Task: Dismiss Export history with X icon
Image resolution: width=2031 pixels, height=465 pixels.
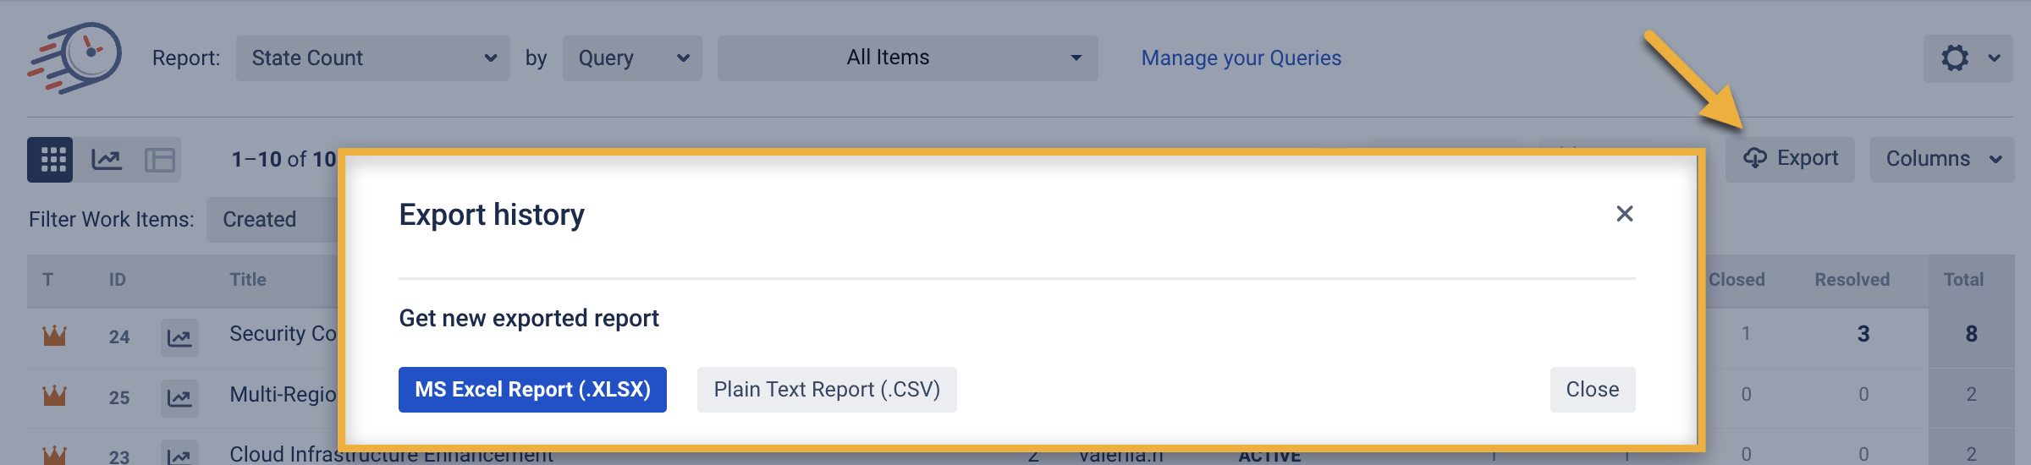Action: [x=1624, y=214]
